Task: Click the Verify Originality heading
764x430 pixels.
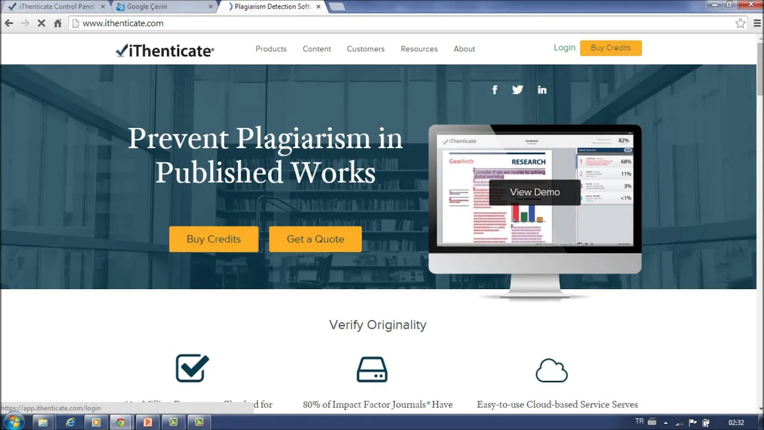Action: pos(378,325)
